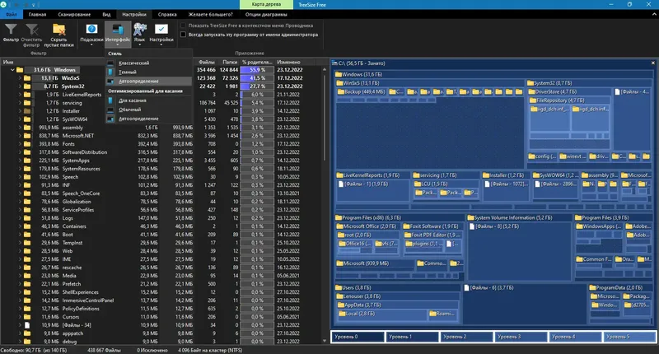Viewport: 659px width, 354px height.
Task: Select the ImmersiveControlPanel row
Action: [x=161, y=300]
